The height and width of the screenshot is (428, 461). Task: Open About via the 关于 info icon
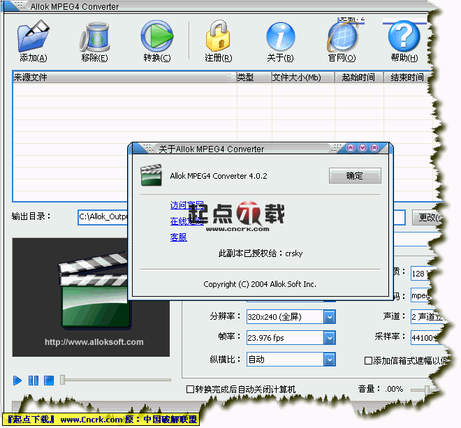pyautogui.click(x=280, y=36)
